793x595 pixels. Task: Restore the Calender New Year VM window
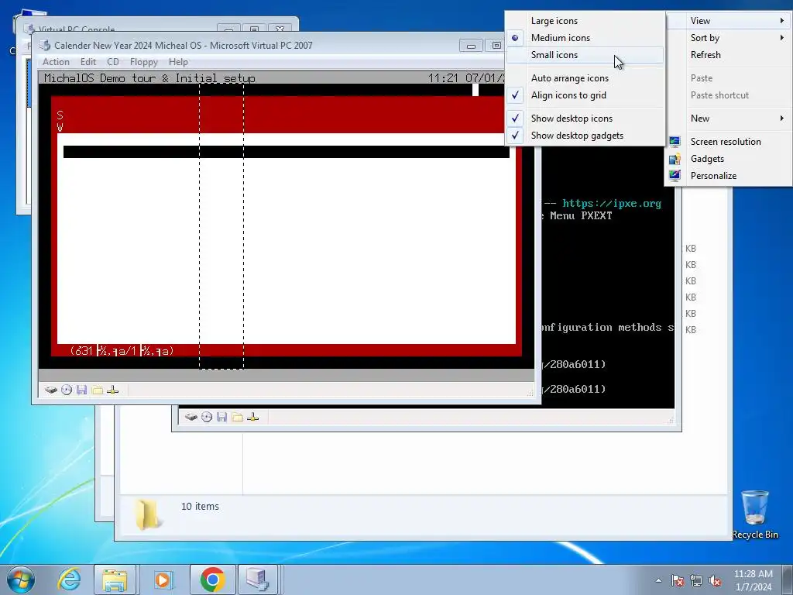496,46
